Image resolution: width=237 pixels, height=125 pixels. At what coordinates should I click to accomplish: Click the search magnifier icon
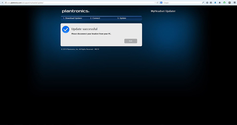[x=203, y=3]
